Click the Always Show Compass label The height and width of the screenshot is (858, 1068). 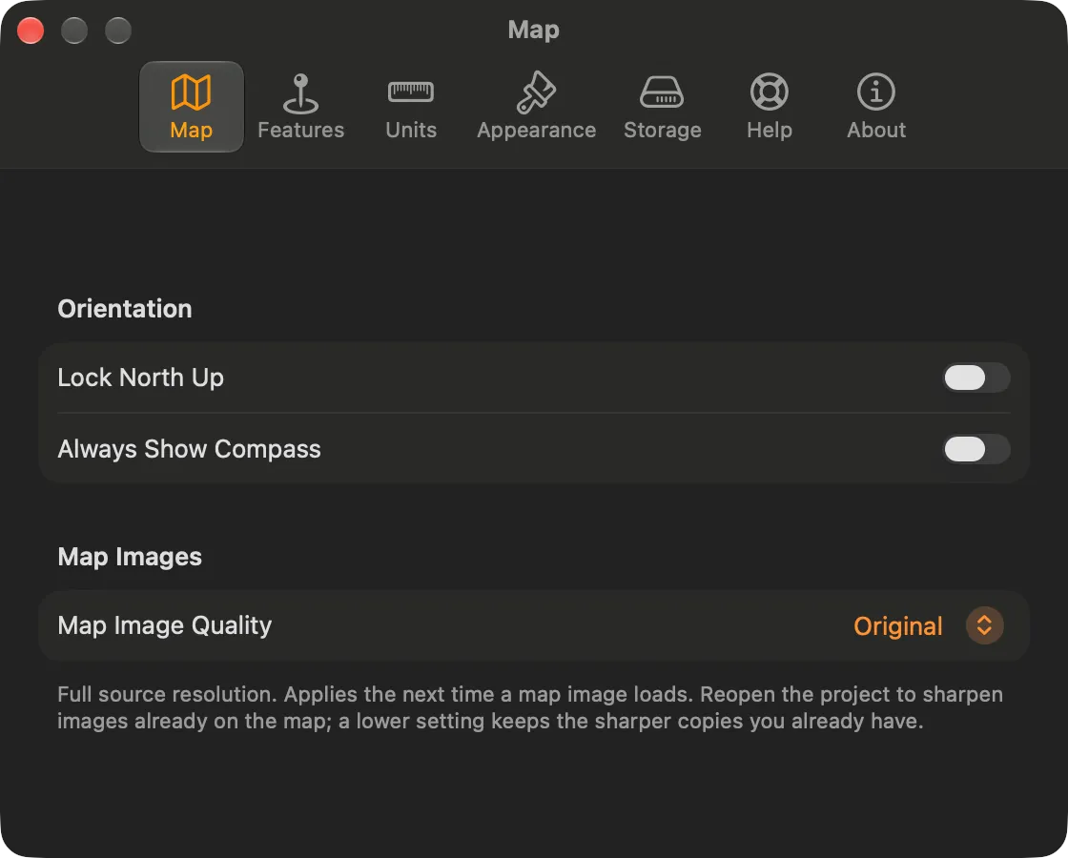click(x=189, y=449)
